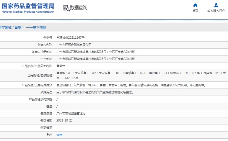This screenshot has height=141, width=228.
Task: Click the home icon above 首页
Action: [x=195, y=5]
